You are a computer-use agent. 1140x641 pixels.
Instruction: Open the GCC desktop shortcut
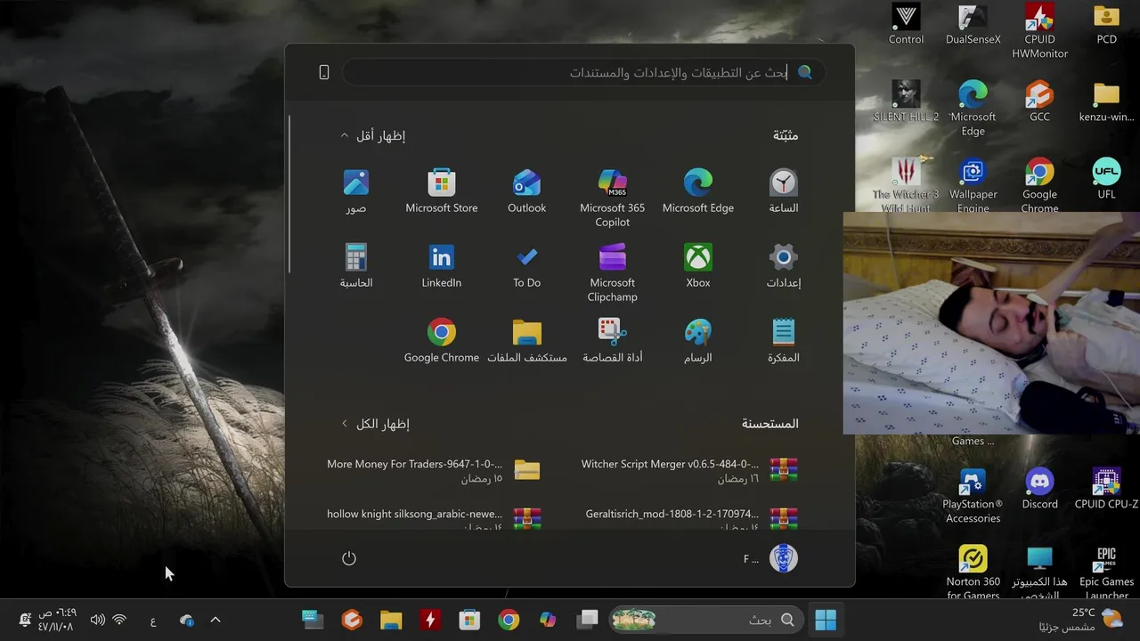point(1039,101)
